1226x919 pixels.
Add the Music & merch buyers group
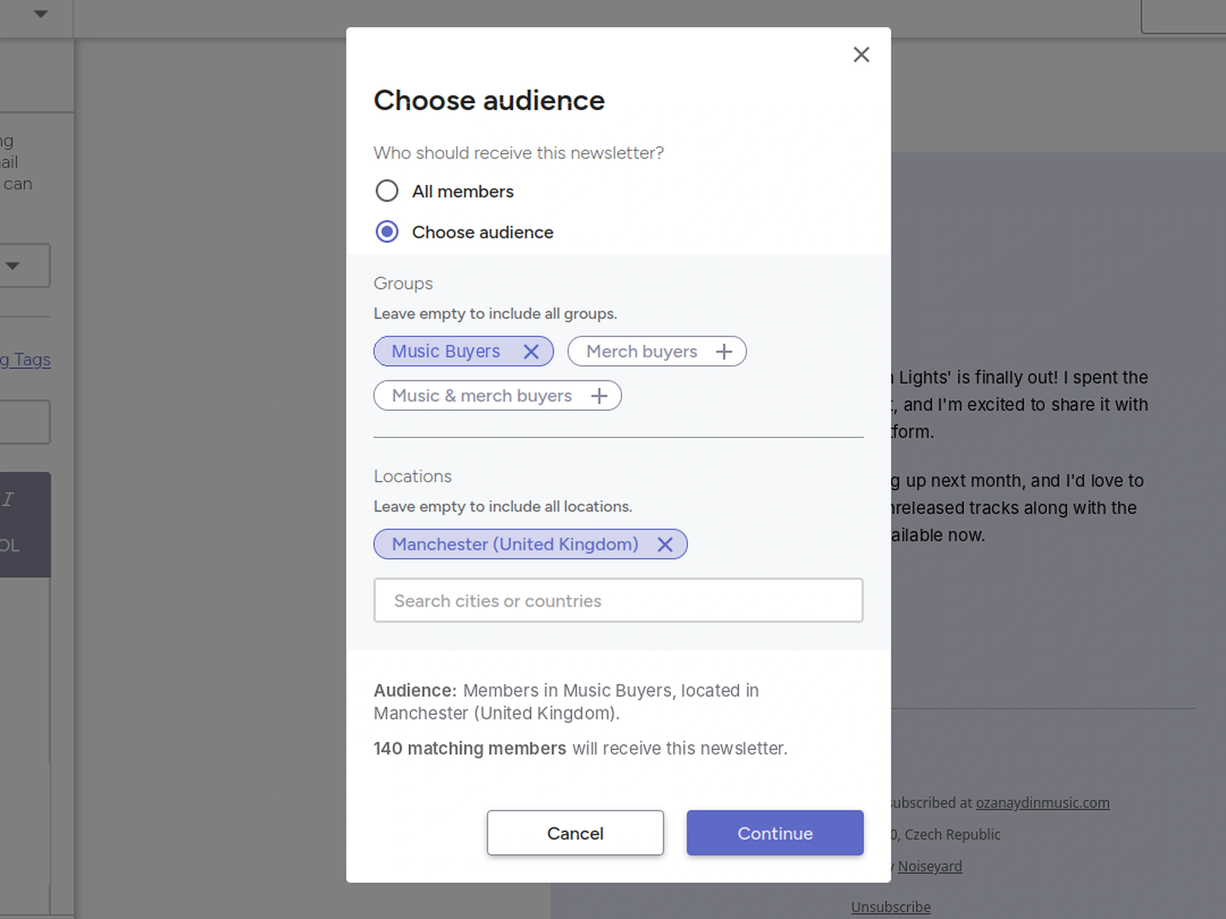coord(599,396)
